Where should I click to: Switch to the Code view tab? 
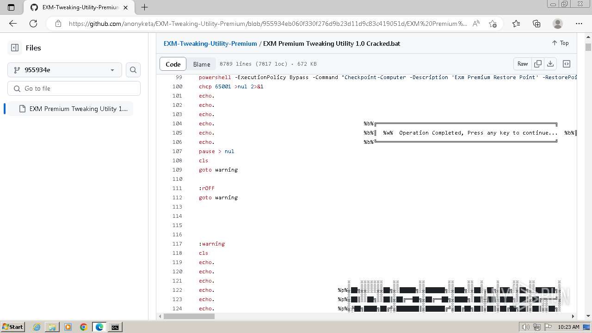(x=173, y=64)
